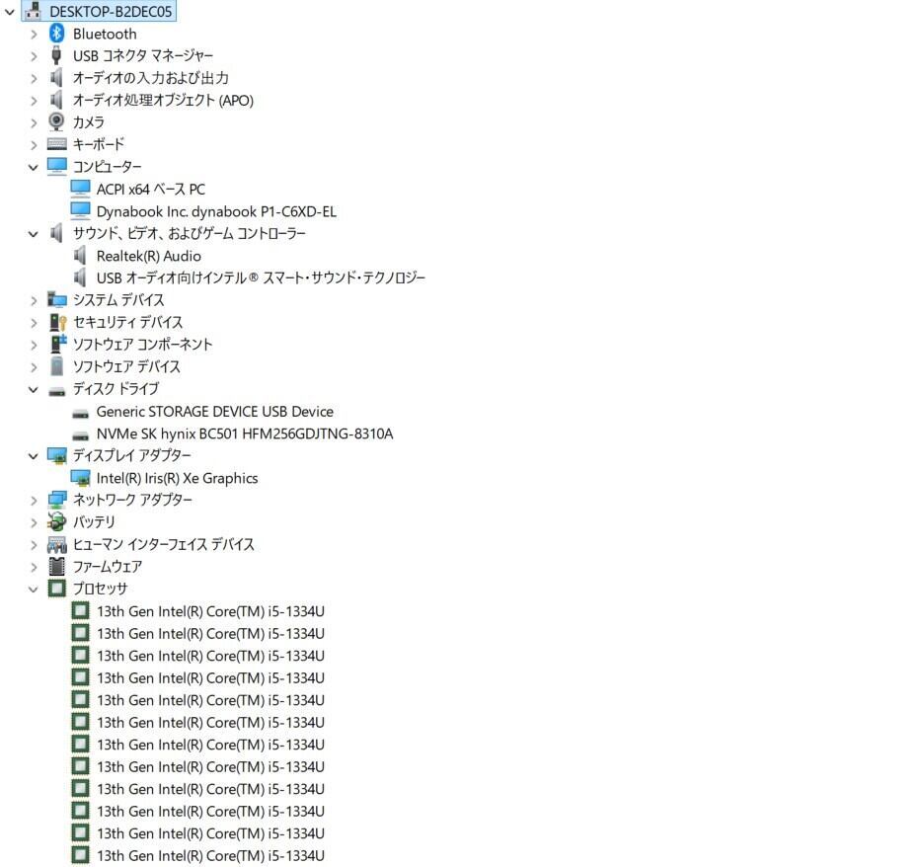Collapse the サウンド、ビデオ、およびゲーム コントローラー category

click(33, 234)
